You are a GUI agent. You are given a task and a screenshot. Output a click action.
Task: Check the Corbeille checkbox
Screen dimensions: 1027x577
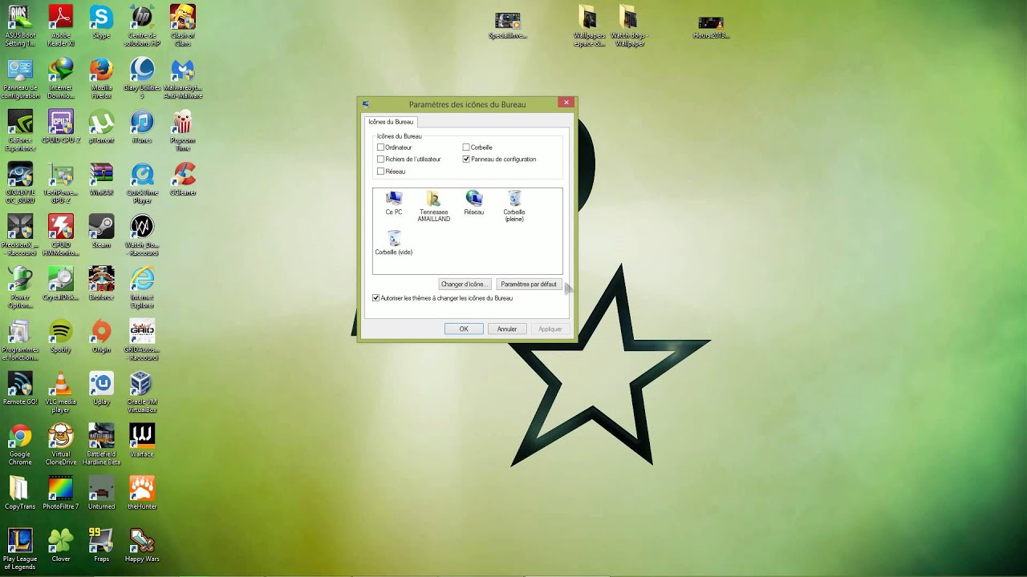pos(466,147)
